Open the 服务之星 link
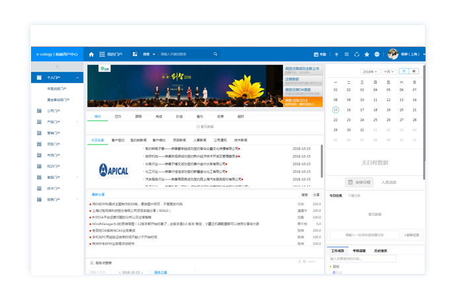The image size is (456, 297). point(161,273)
